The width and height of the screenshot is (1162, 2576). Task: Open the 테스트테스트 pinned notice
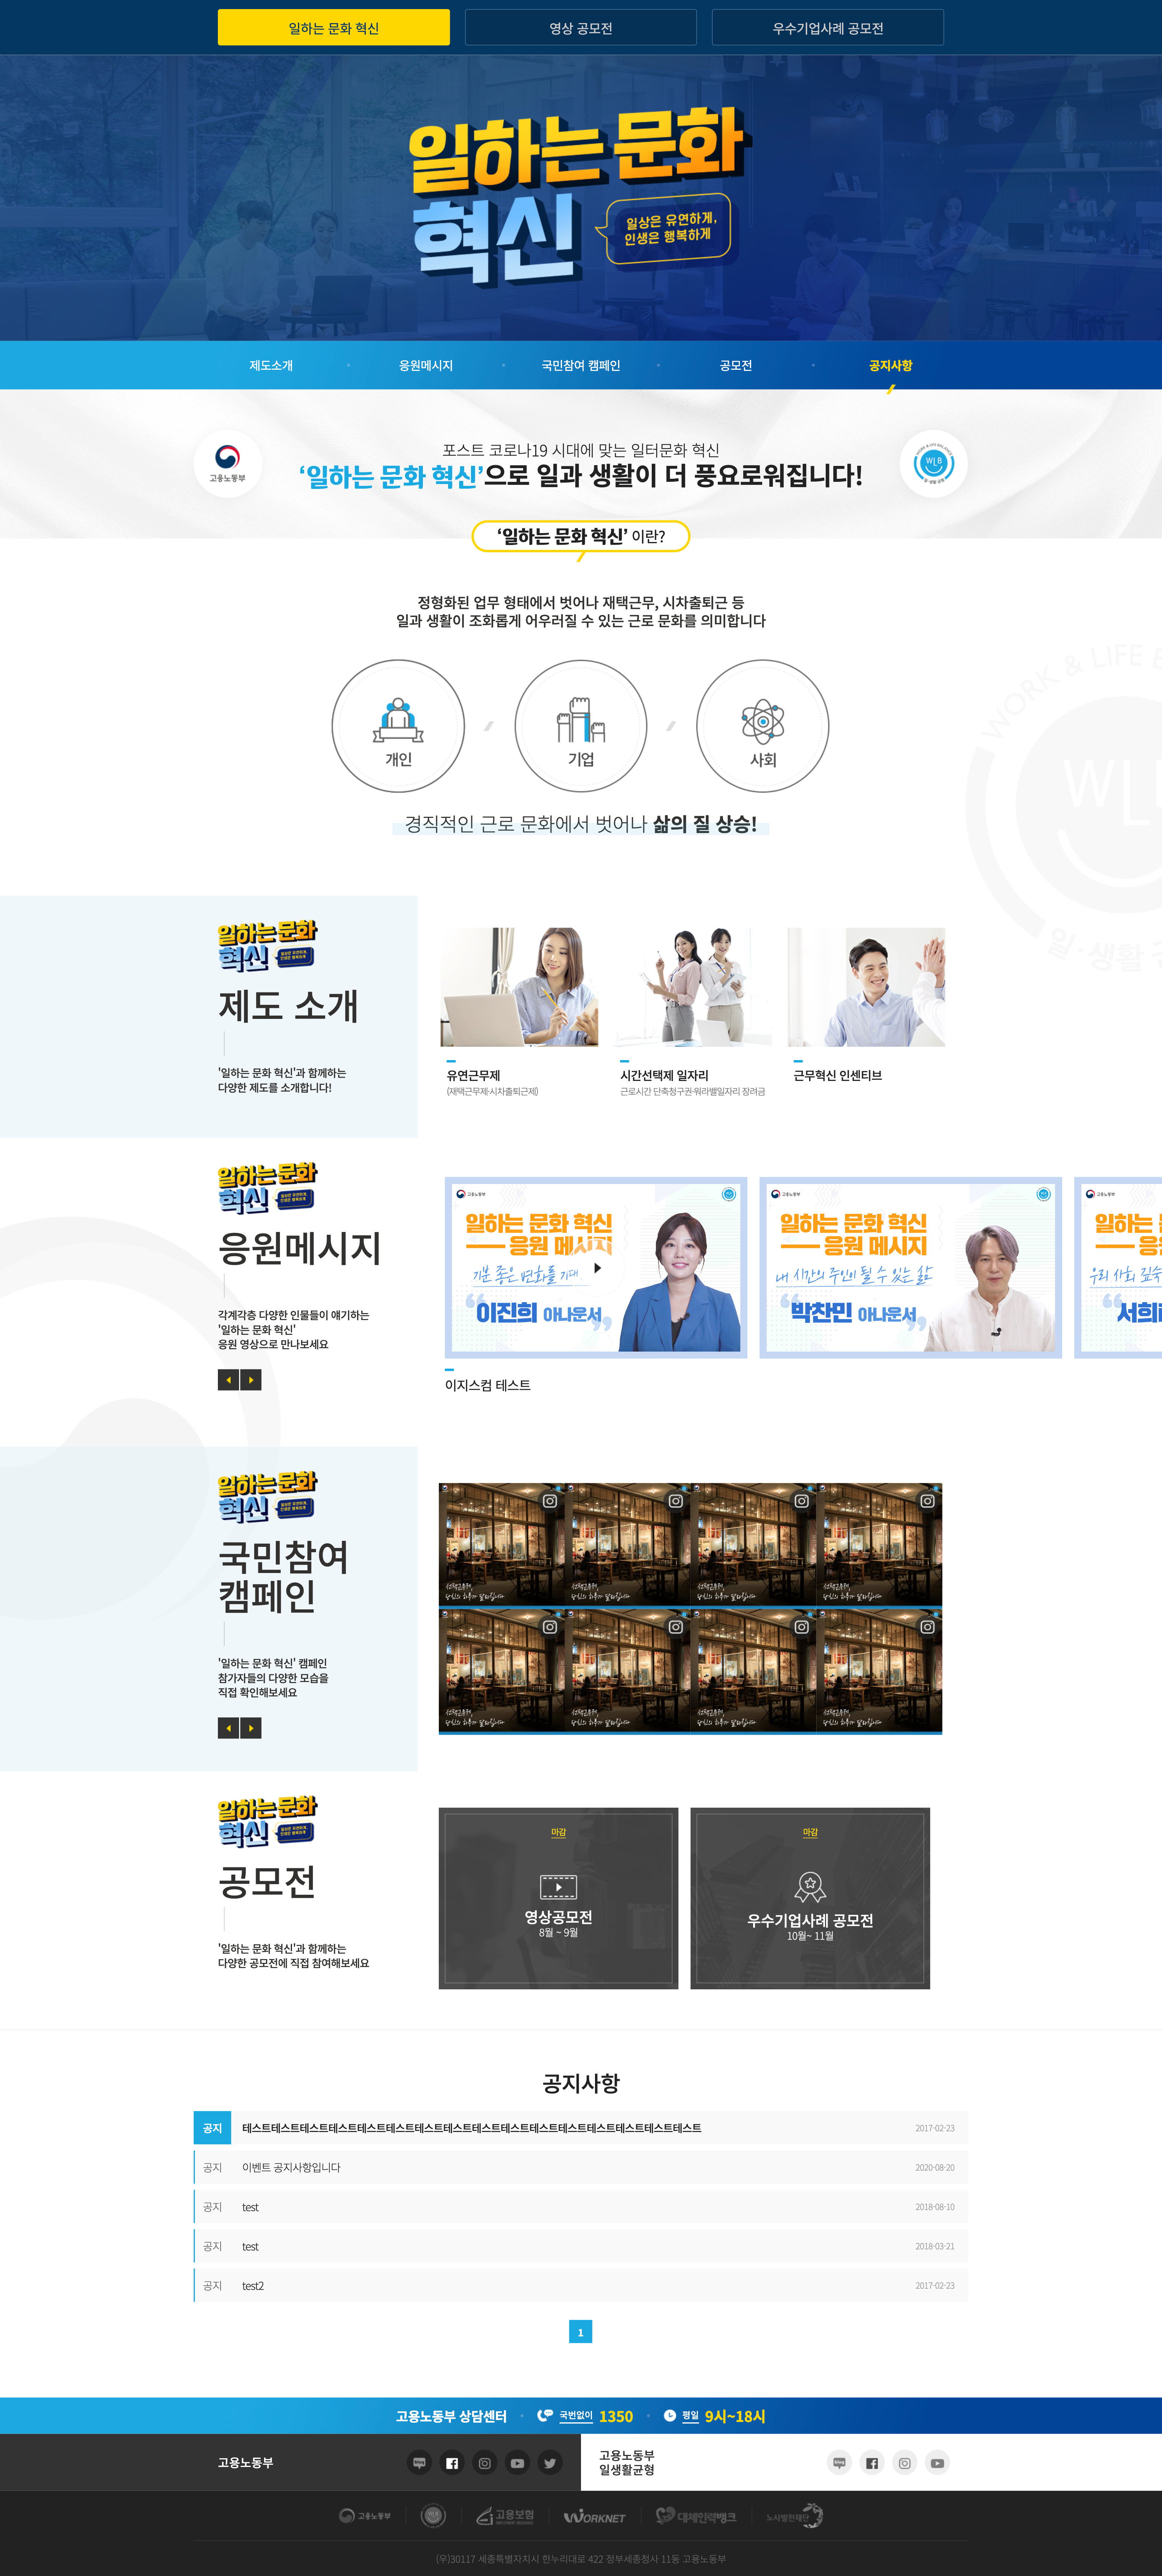pos(581,2128)
